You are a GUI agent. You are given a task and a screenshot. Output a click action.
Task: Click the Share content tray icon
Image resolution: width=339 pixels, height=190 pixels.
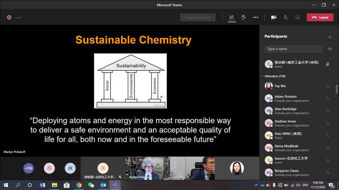[298, 18]
